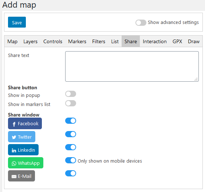Disable the E-Mail share toggle
This screenshot has height=192, width=205.
pos(71,173)
